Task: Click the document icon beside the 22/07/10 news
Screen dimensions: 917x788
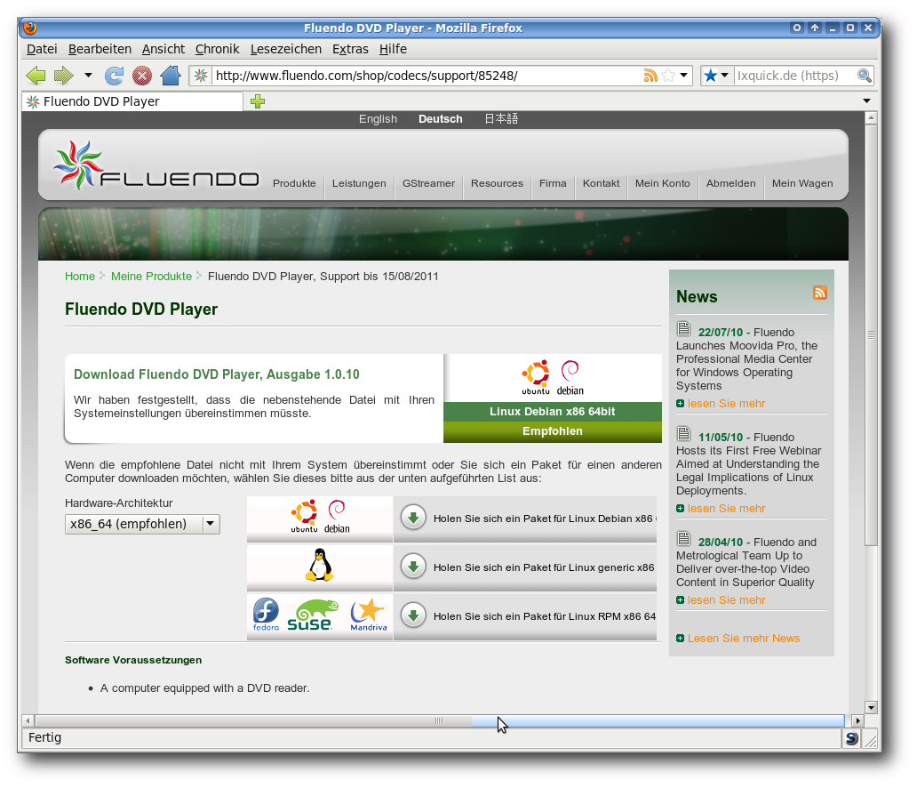Action: (683, 329)
